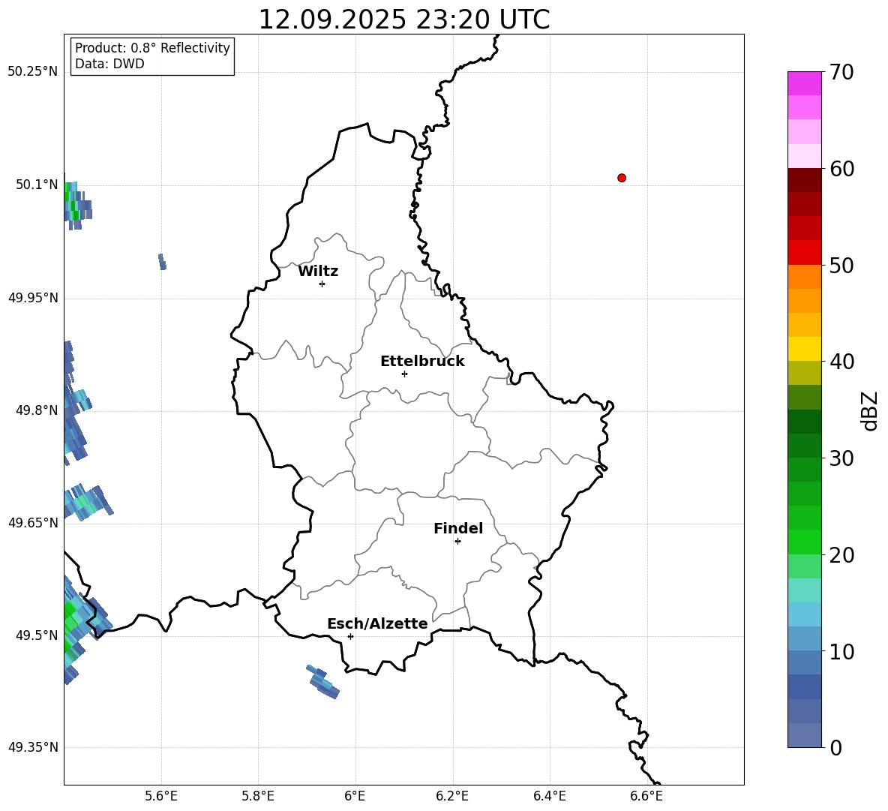Click the 6°E longitude label
888x811 pixels.
355,796
